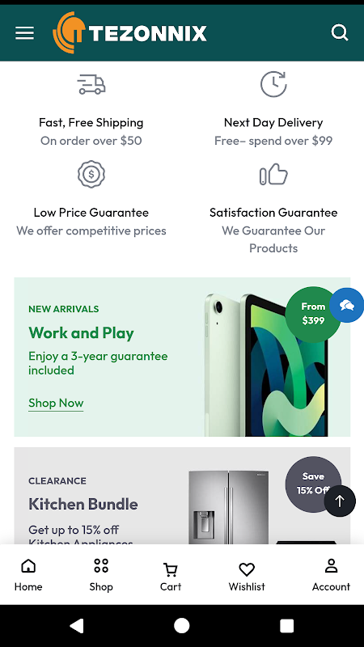The image size is (364, 647).
Task: Click the thumbs-up satisfaction icon
Action: 273,175
